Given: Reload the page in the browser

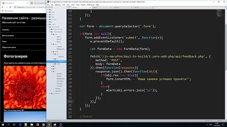Looking at the screenshot, I should point(10,7).
